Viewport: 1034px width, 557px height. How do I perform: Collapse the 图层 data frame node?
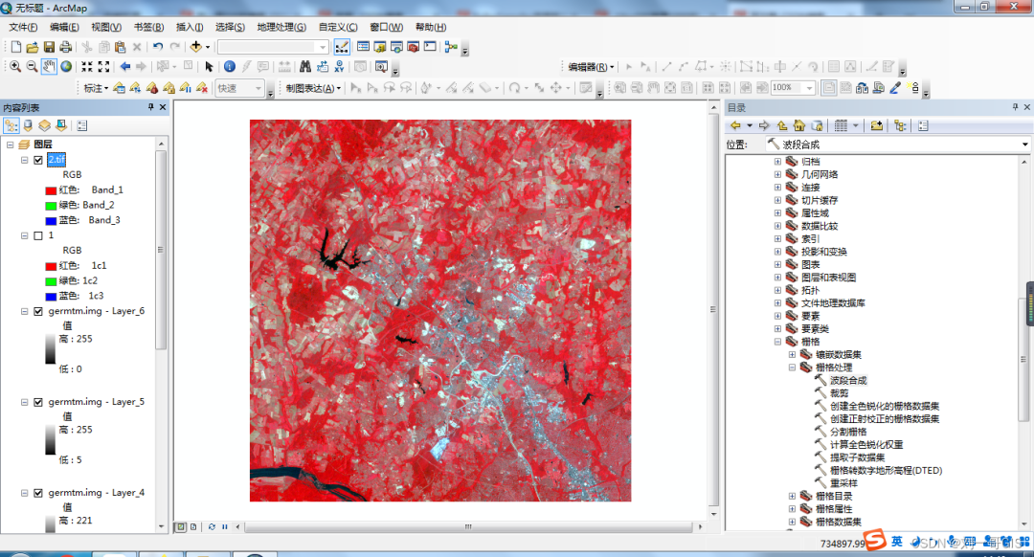[x=10, y=145]
